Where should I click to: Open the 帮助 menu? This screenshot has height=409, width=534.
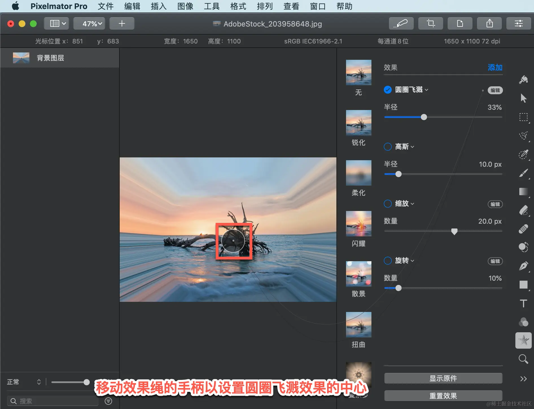(344, 6)
